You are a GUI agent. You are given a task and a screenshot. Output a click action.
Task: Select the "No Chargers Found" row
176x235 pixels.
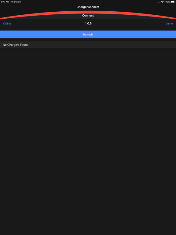pyautogui.click(x=88, y=45)
